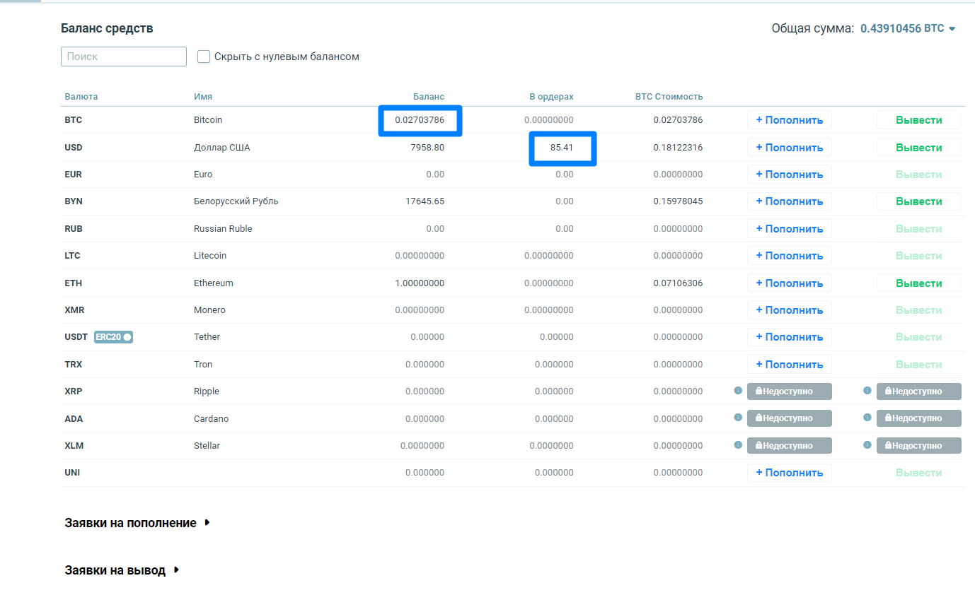This screenshot has width=975, height=595.
Task: Click Пополнить for Ethereum
Action: coord(790,283)
